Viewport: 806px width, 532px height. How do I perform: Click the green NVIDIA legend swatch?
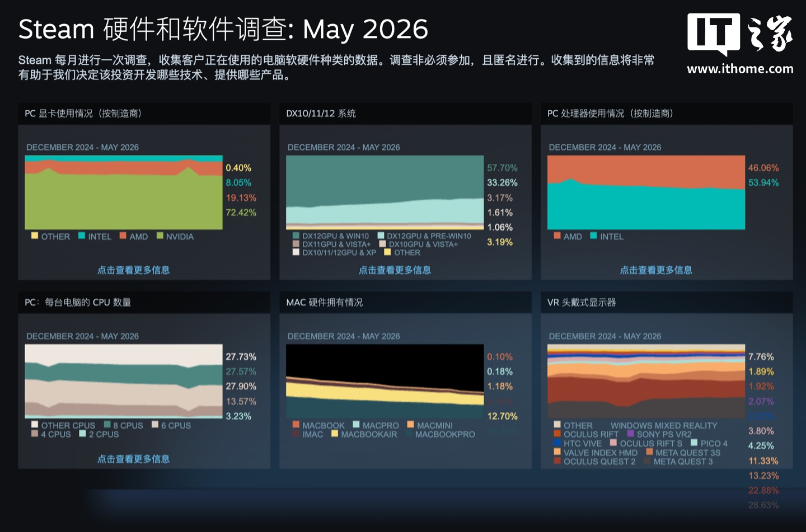[x=160, y=236]
